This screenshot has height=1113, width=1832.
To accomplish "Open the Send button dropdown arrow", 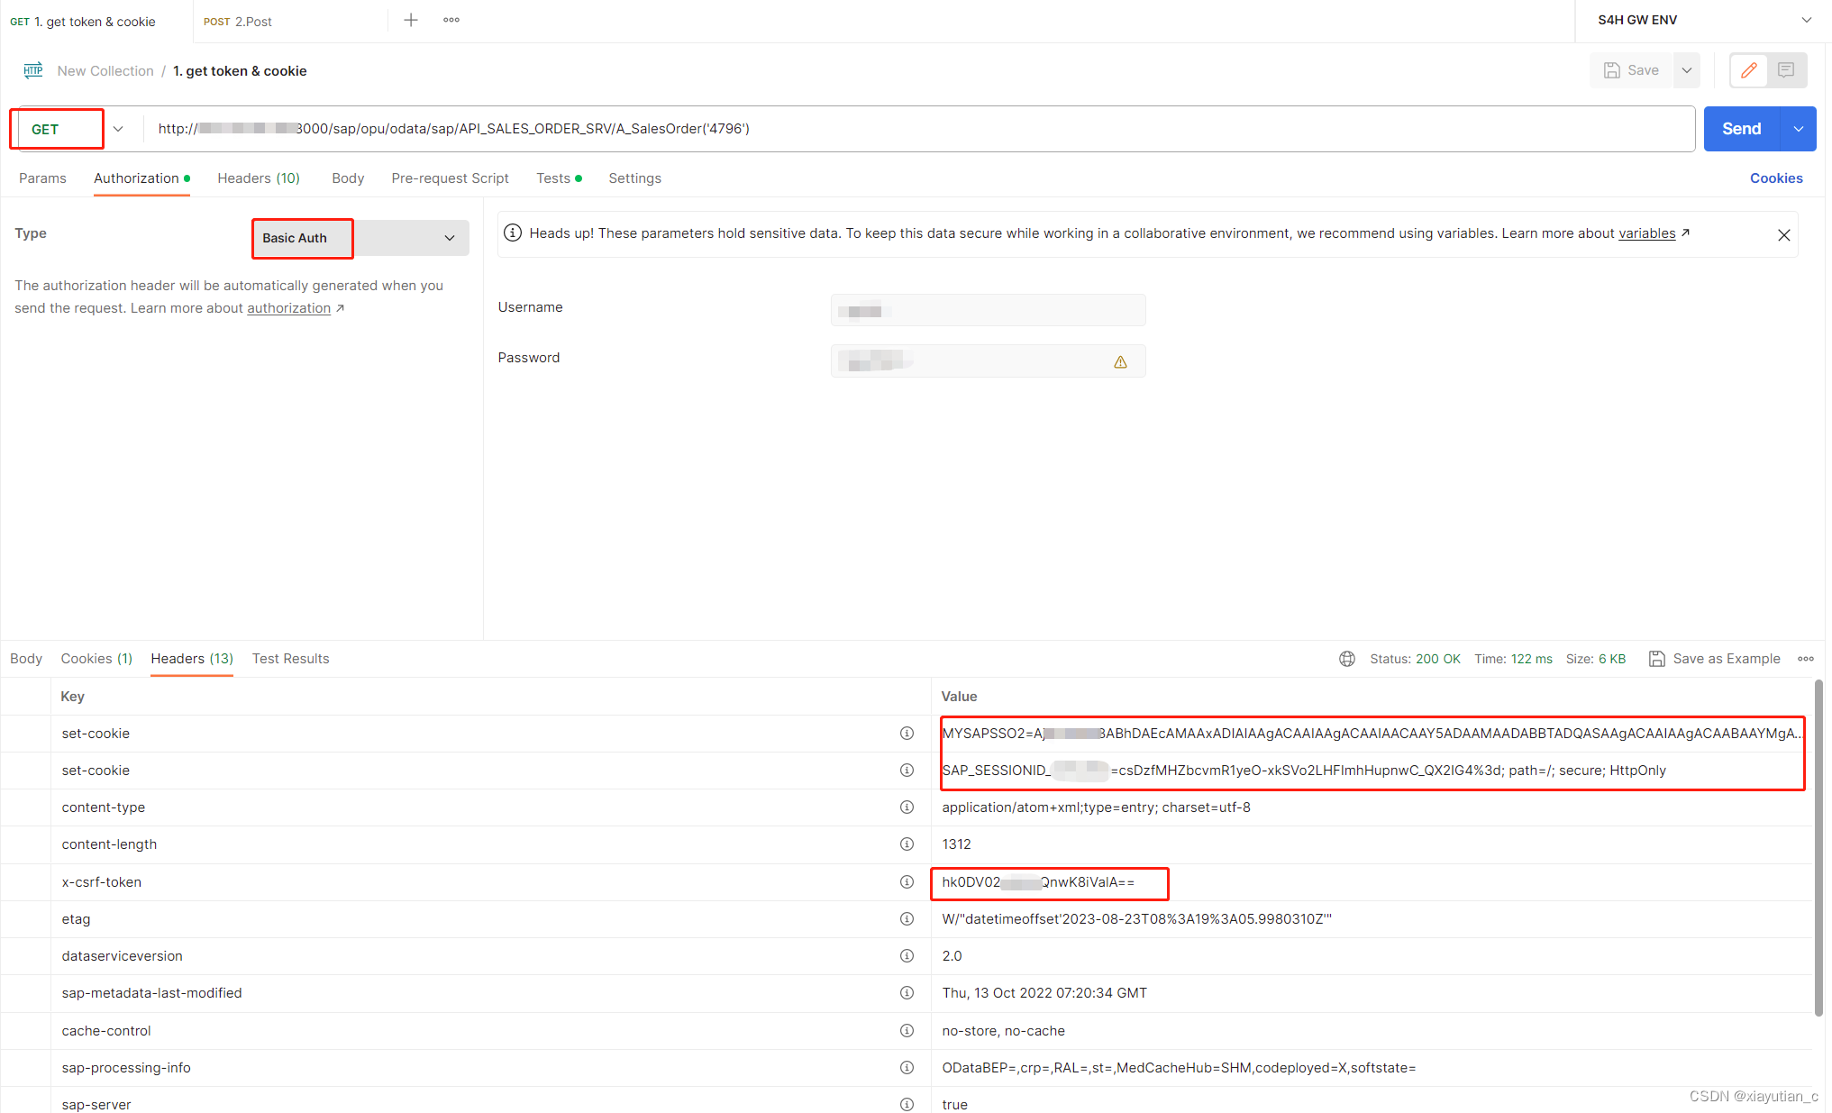I will click(1799, 129).
